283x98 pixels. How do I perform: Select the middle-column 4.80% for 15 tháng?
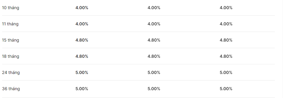[x=154, y=40]
